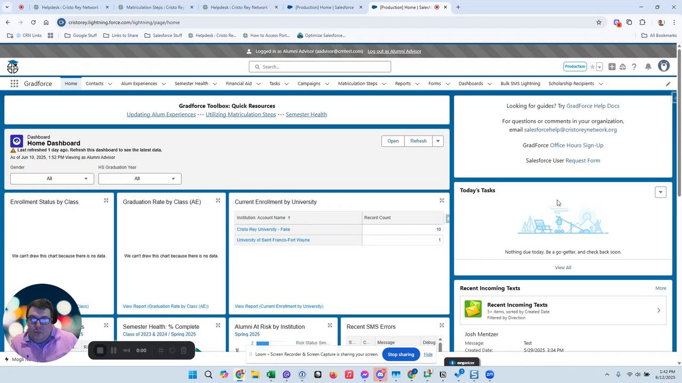Expand the Contacts tab chevron
The width and height of the screenshot is (682, 383).
(x=110, y=84)
